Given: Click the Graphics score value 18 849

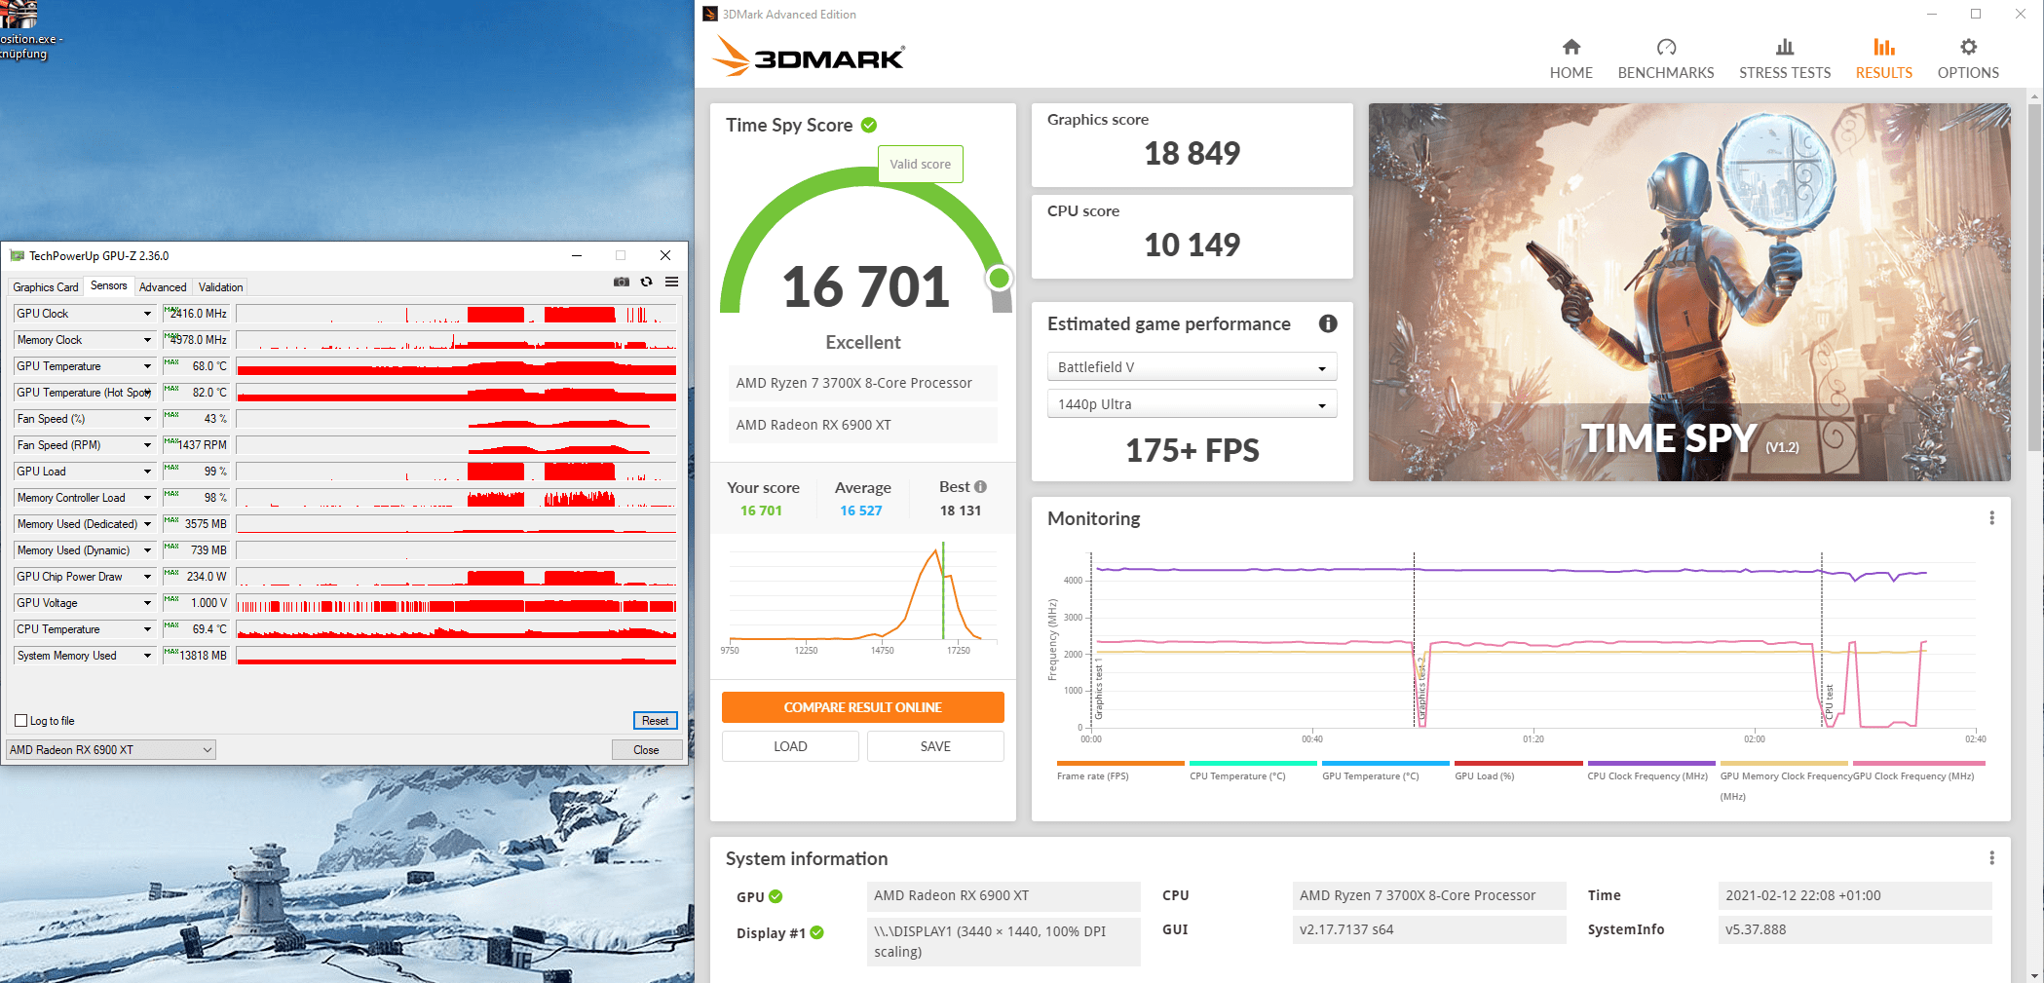Looking at the screenshot, I should pos(1192,153).
